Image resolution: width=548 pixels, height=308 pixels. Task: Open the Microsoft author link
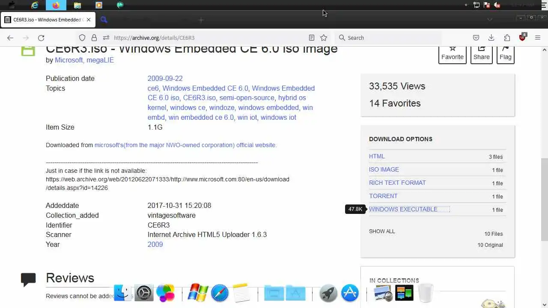[x=68, y=60]
